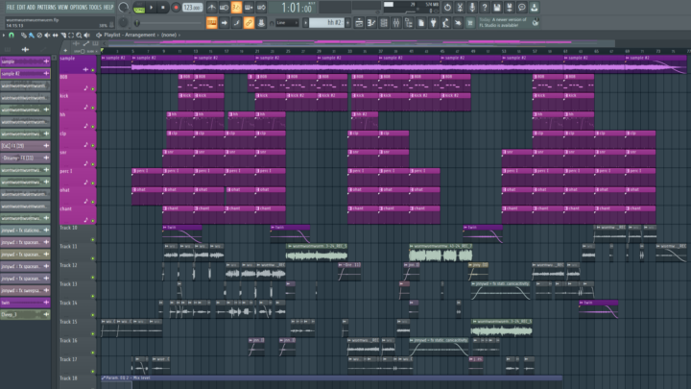Open the EDIT menu
This screenshot has width=691, height=389.
(x=21, y=7)
